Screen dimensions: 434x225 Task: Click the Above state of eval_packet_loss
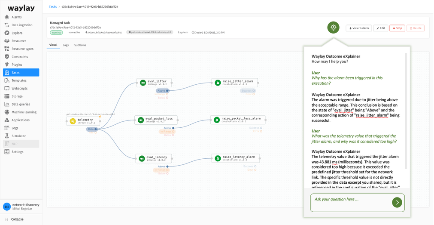(169, 128)
